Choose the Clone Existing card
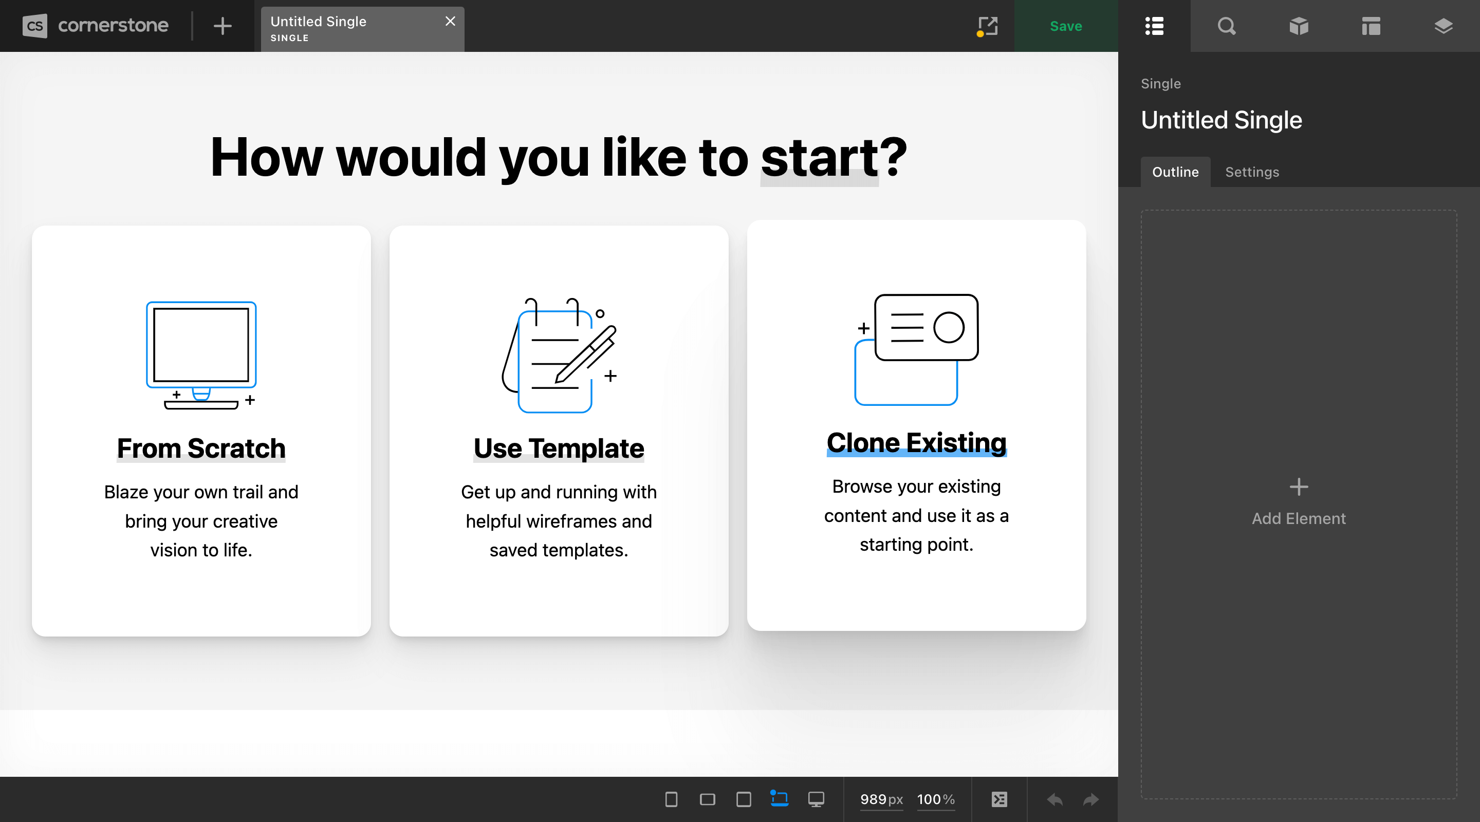 click(x=916, y=425)
